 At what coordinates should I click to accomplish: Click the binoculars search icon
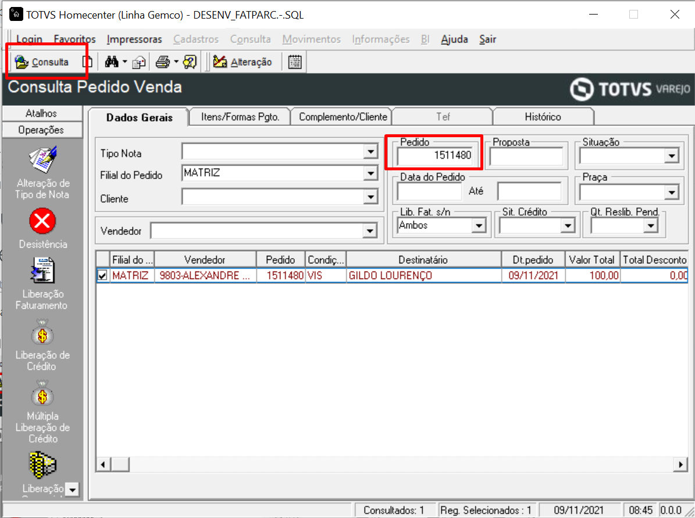112,62
